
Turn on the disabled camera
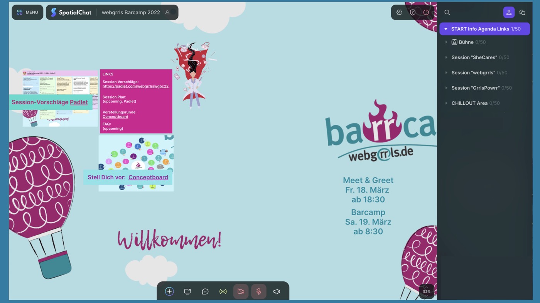click(x=241, y=291)
